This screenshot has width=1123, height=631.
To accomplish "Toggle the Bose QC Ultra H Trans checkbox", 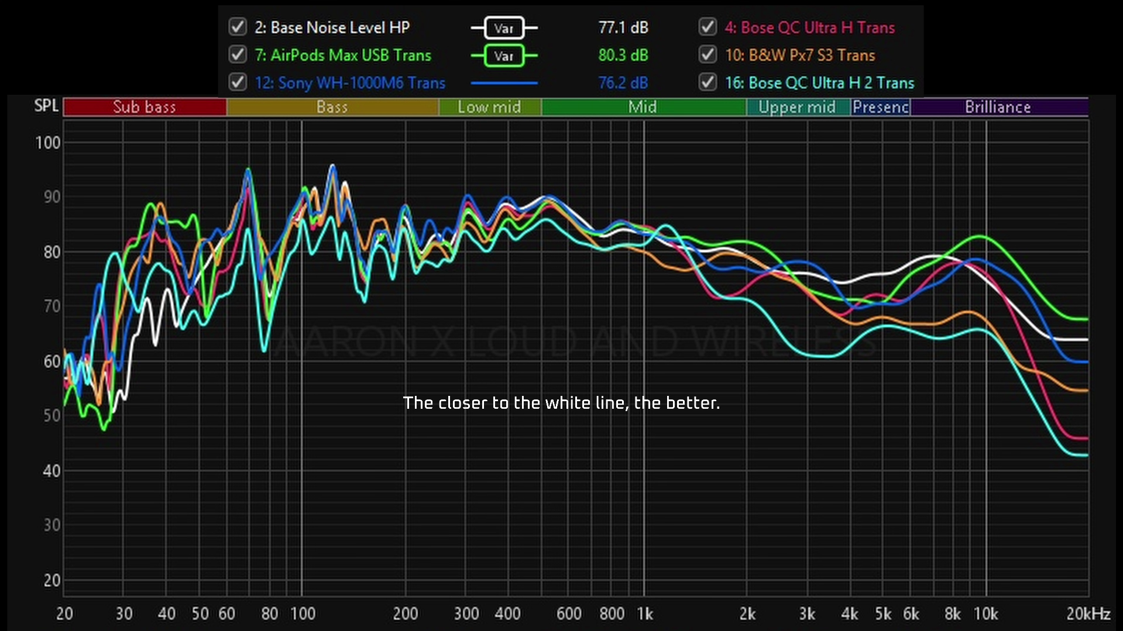I will point(708,27).
